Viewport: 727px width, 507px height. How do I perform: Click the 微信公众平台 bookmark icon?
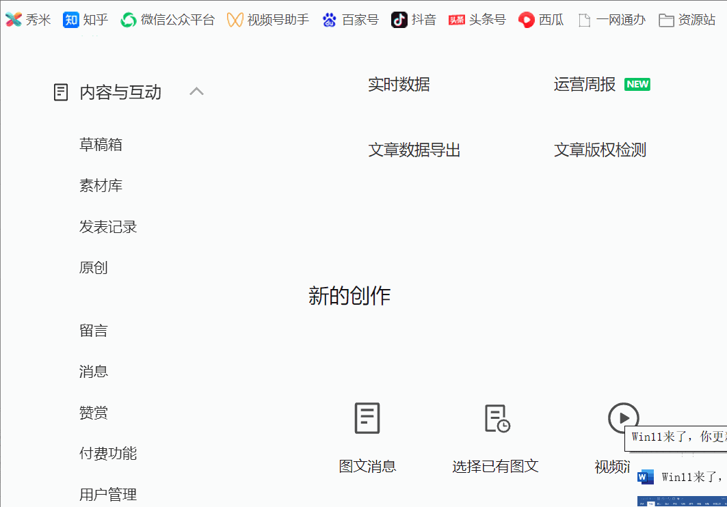(x=129, y=20)
